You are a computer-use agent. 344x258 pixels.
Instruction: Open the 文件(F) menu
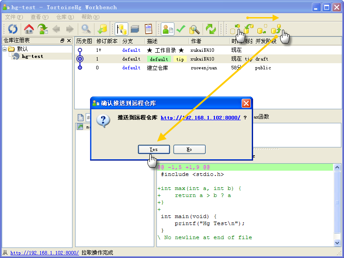tap(14, 17)
